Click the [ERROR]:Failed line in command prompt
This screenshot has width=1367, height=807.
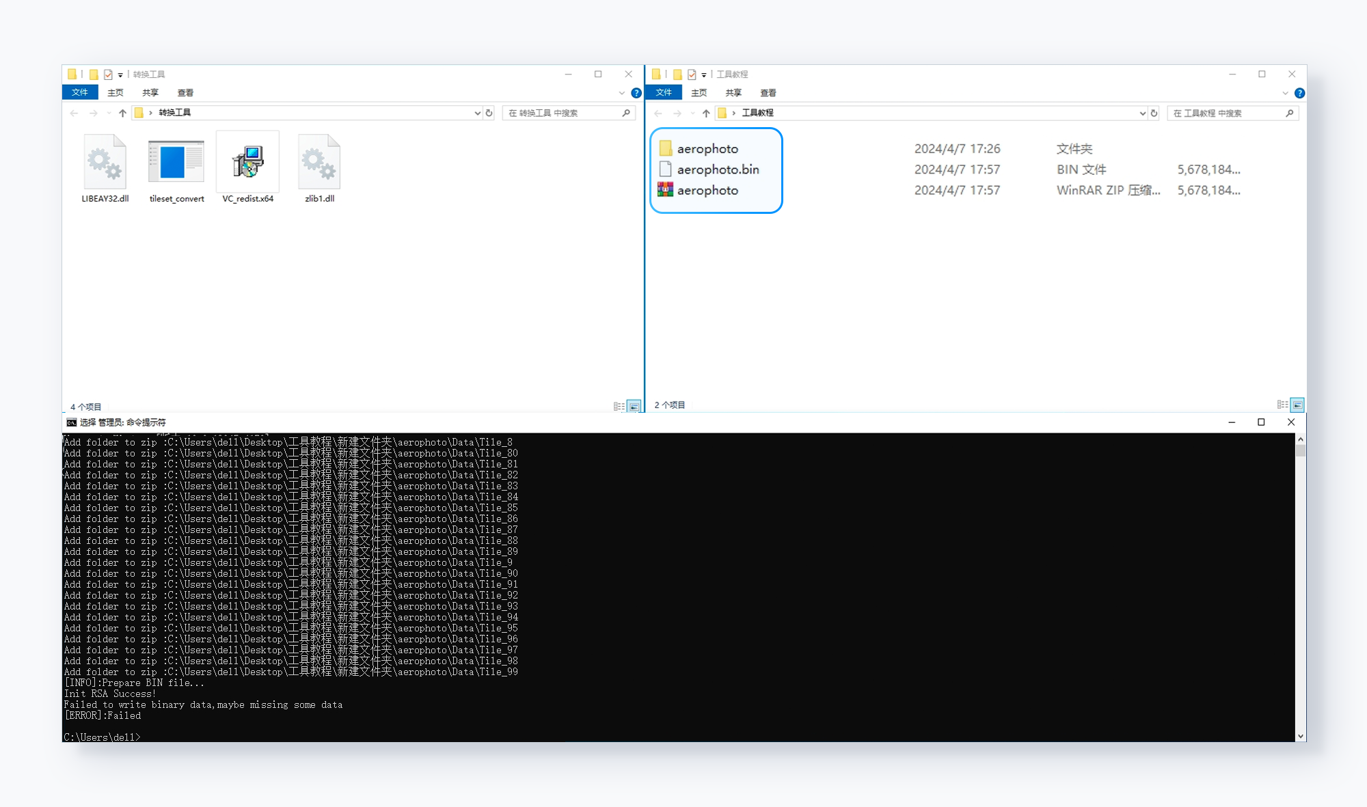pyautogui.click(x=103, y=715)
